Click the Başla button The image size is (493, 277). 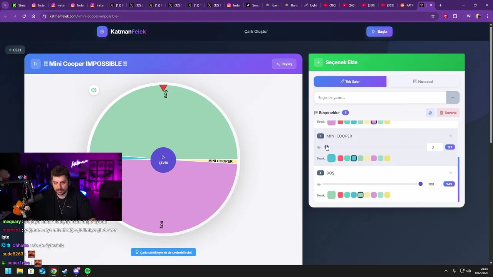[379, 32]
